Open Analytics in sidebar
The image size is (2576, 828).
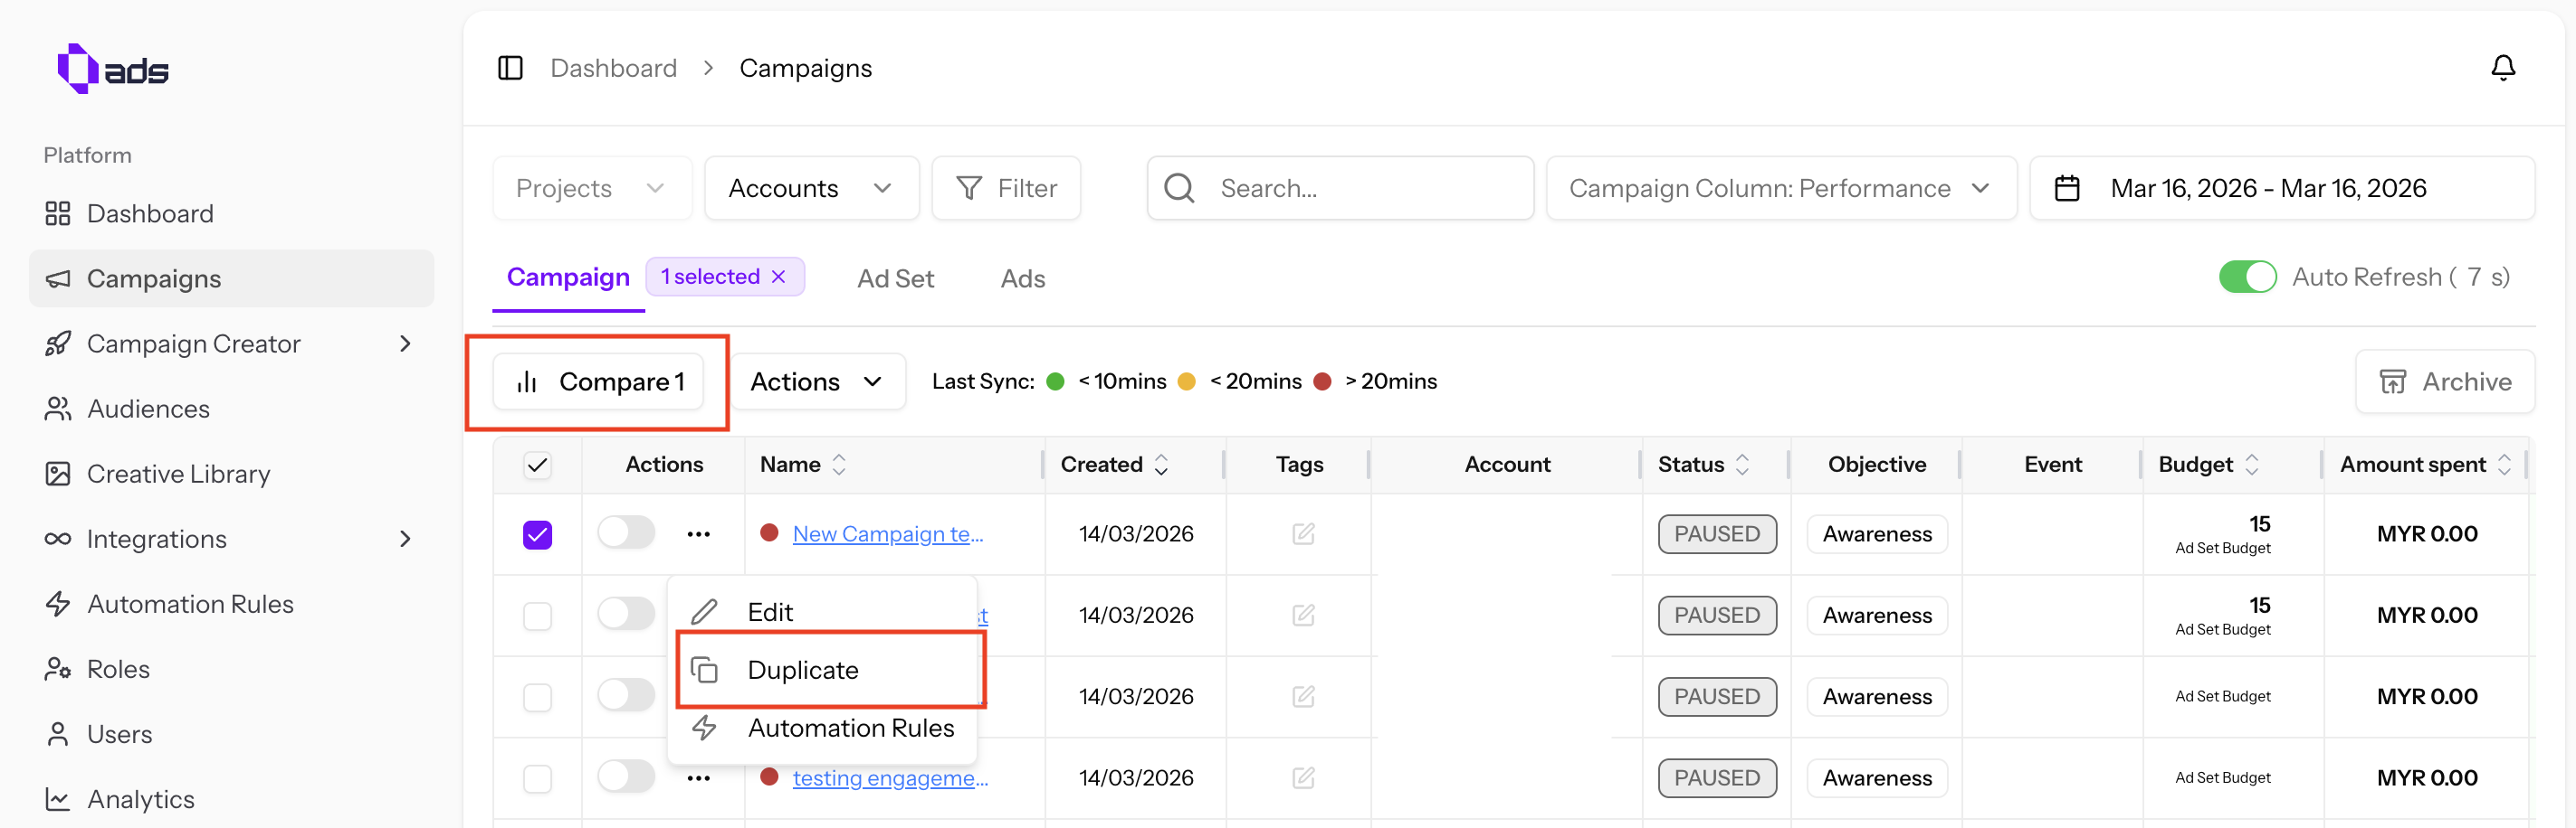pos(140,798)
